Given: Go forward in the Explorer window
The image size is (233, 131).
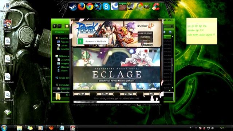Looking at the screenshot, I should (x=59, y=26).
